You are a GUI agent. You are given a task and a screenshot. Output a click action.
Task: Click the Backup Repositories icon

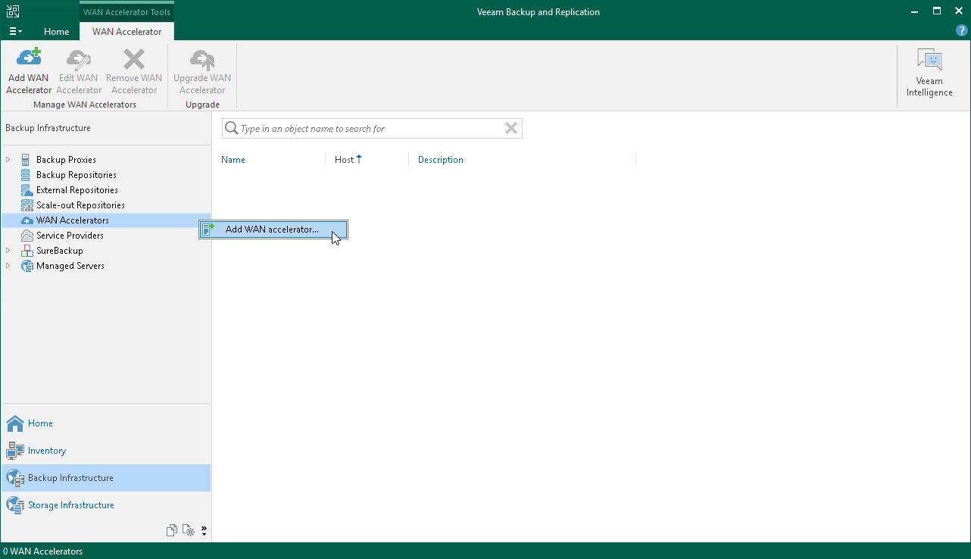(27, 175)
